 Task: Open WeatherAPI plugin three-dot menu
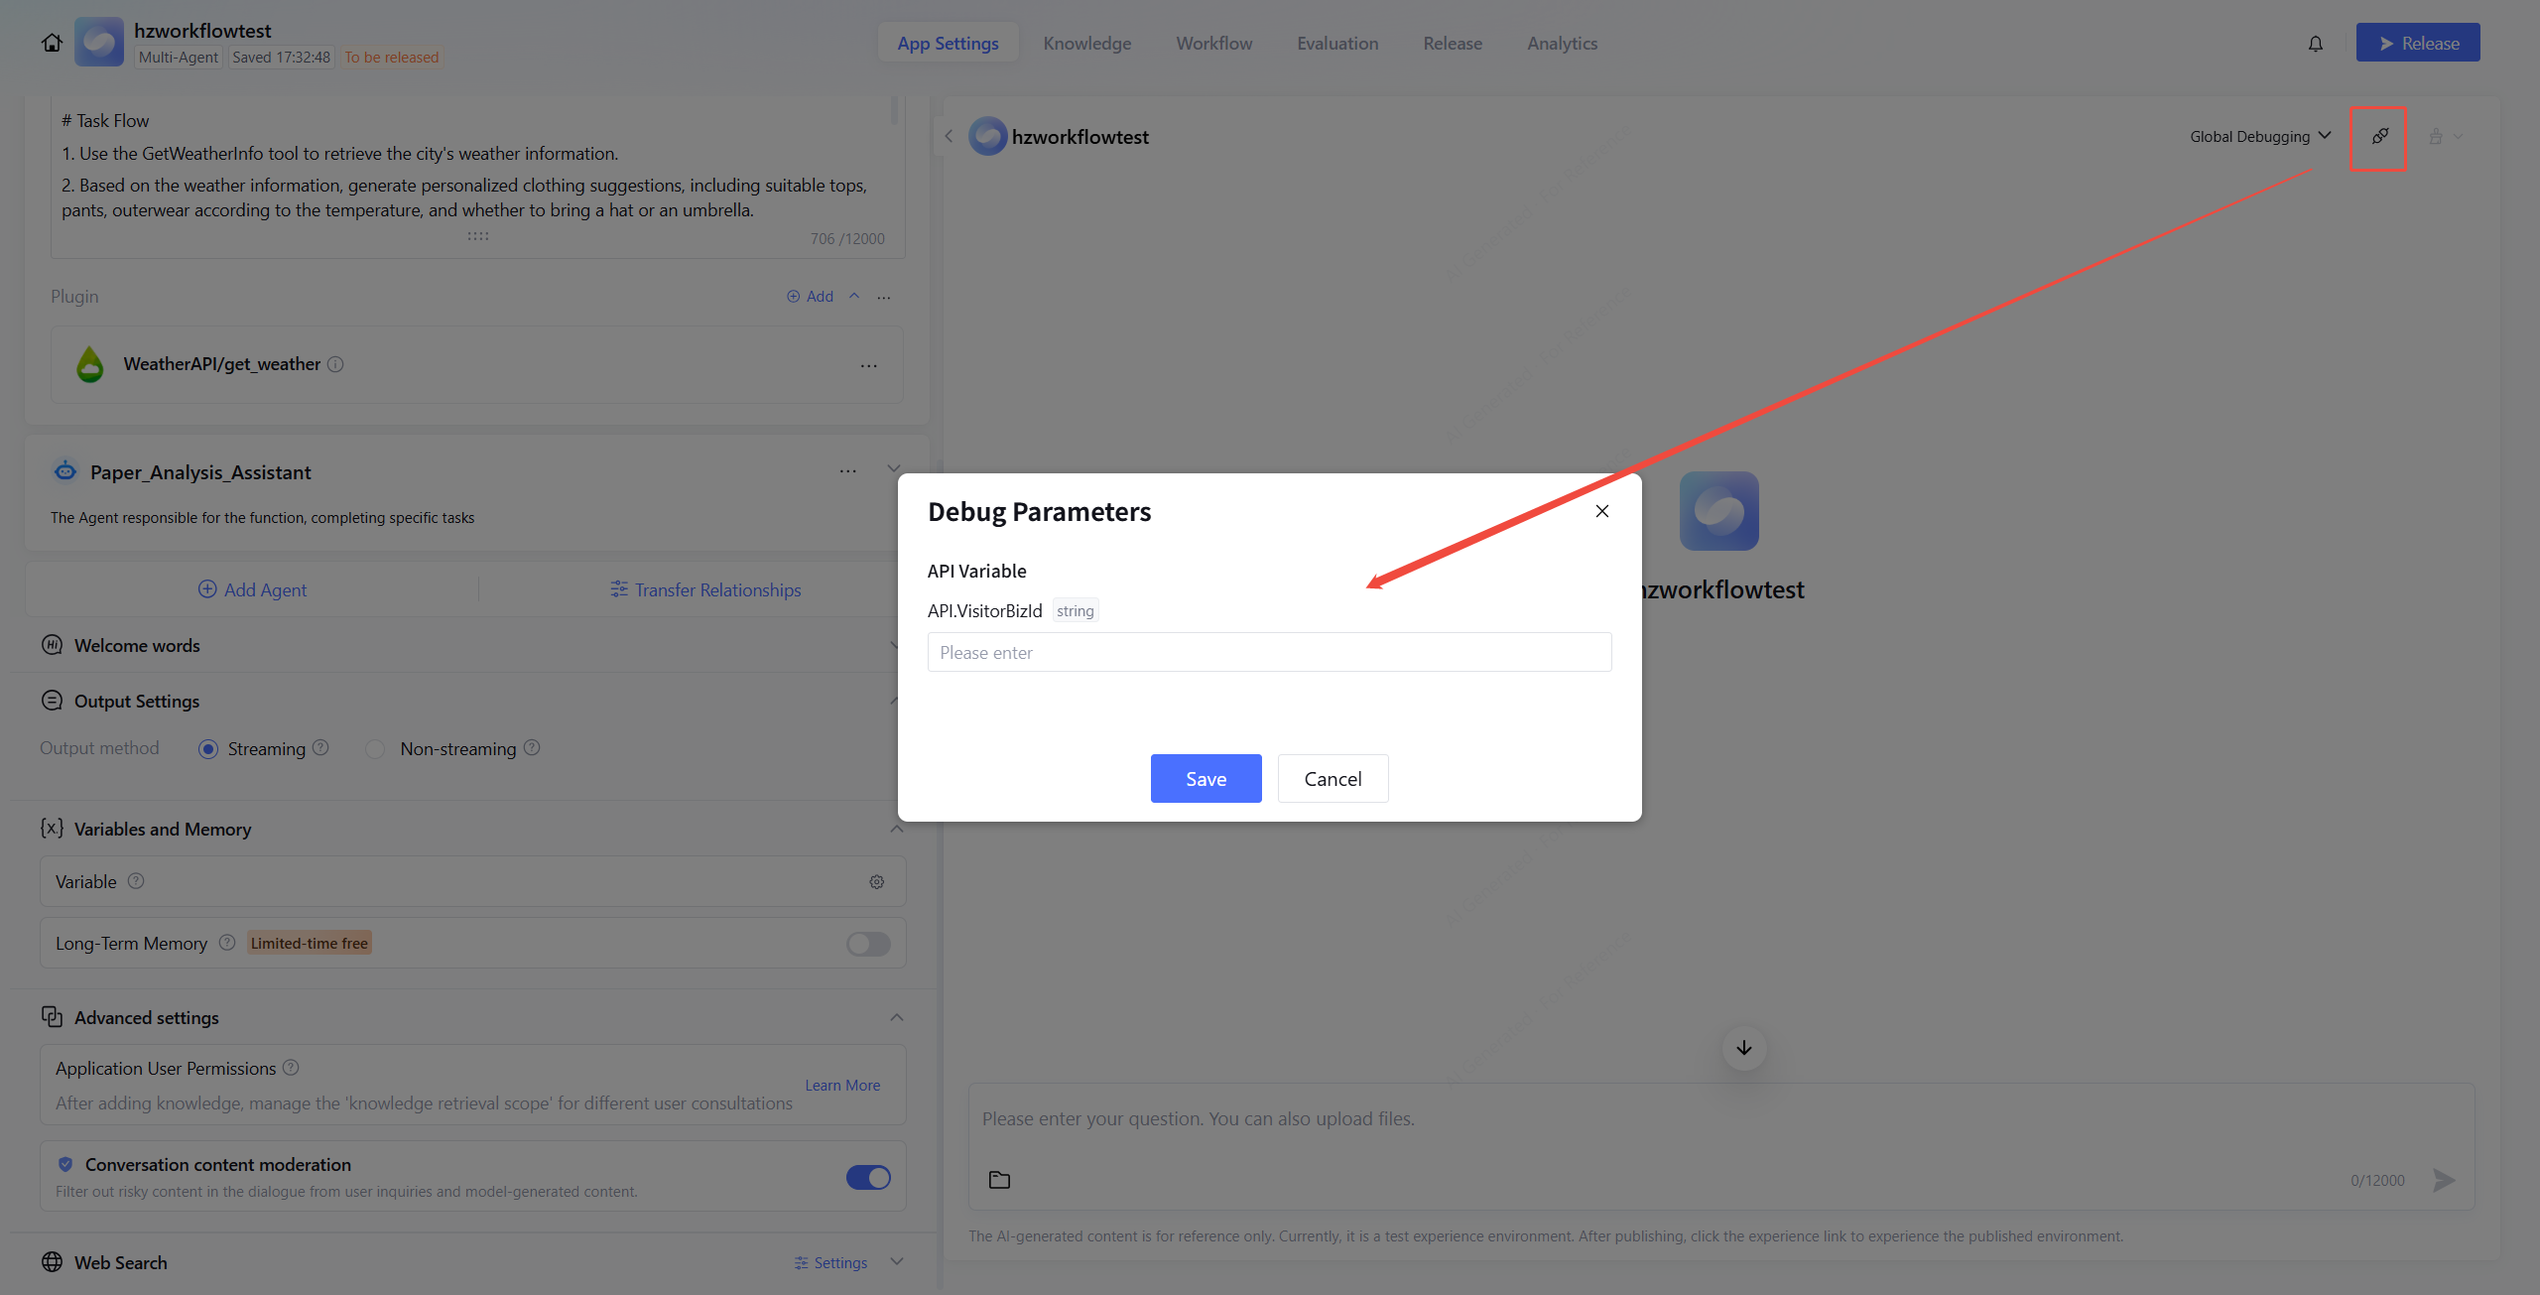tap(869, 365)
